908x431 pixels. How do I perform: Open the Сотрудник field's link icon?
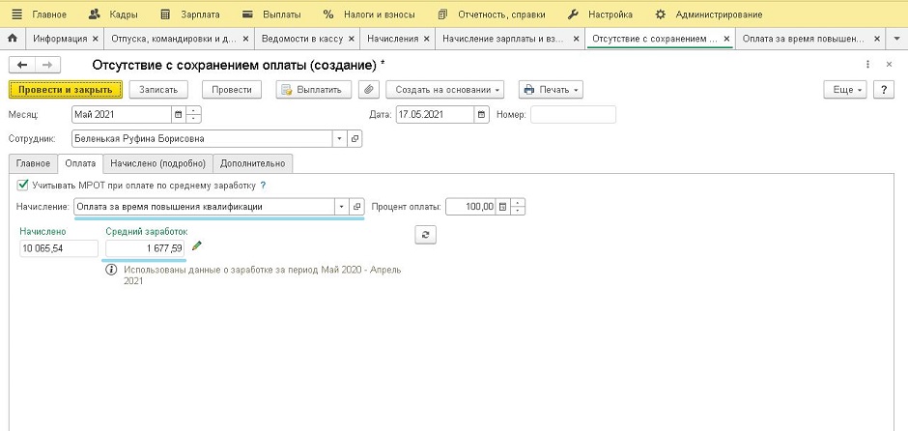(x=355, y=138)
